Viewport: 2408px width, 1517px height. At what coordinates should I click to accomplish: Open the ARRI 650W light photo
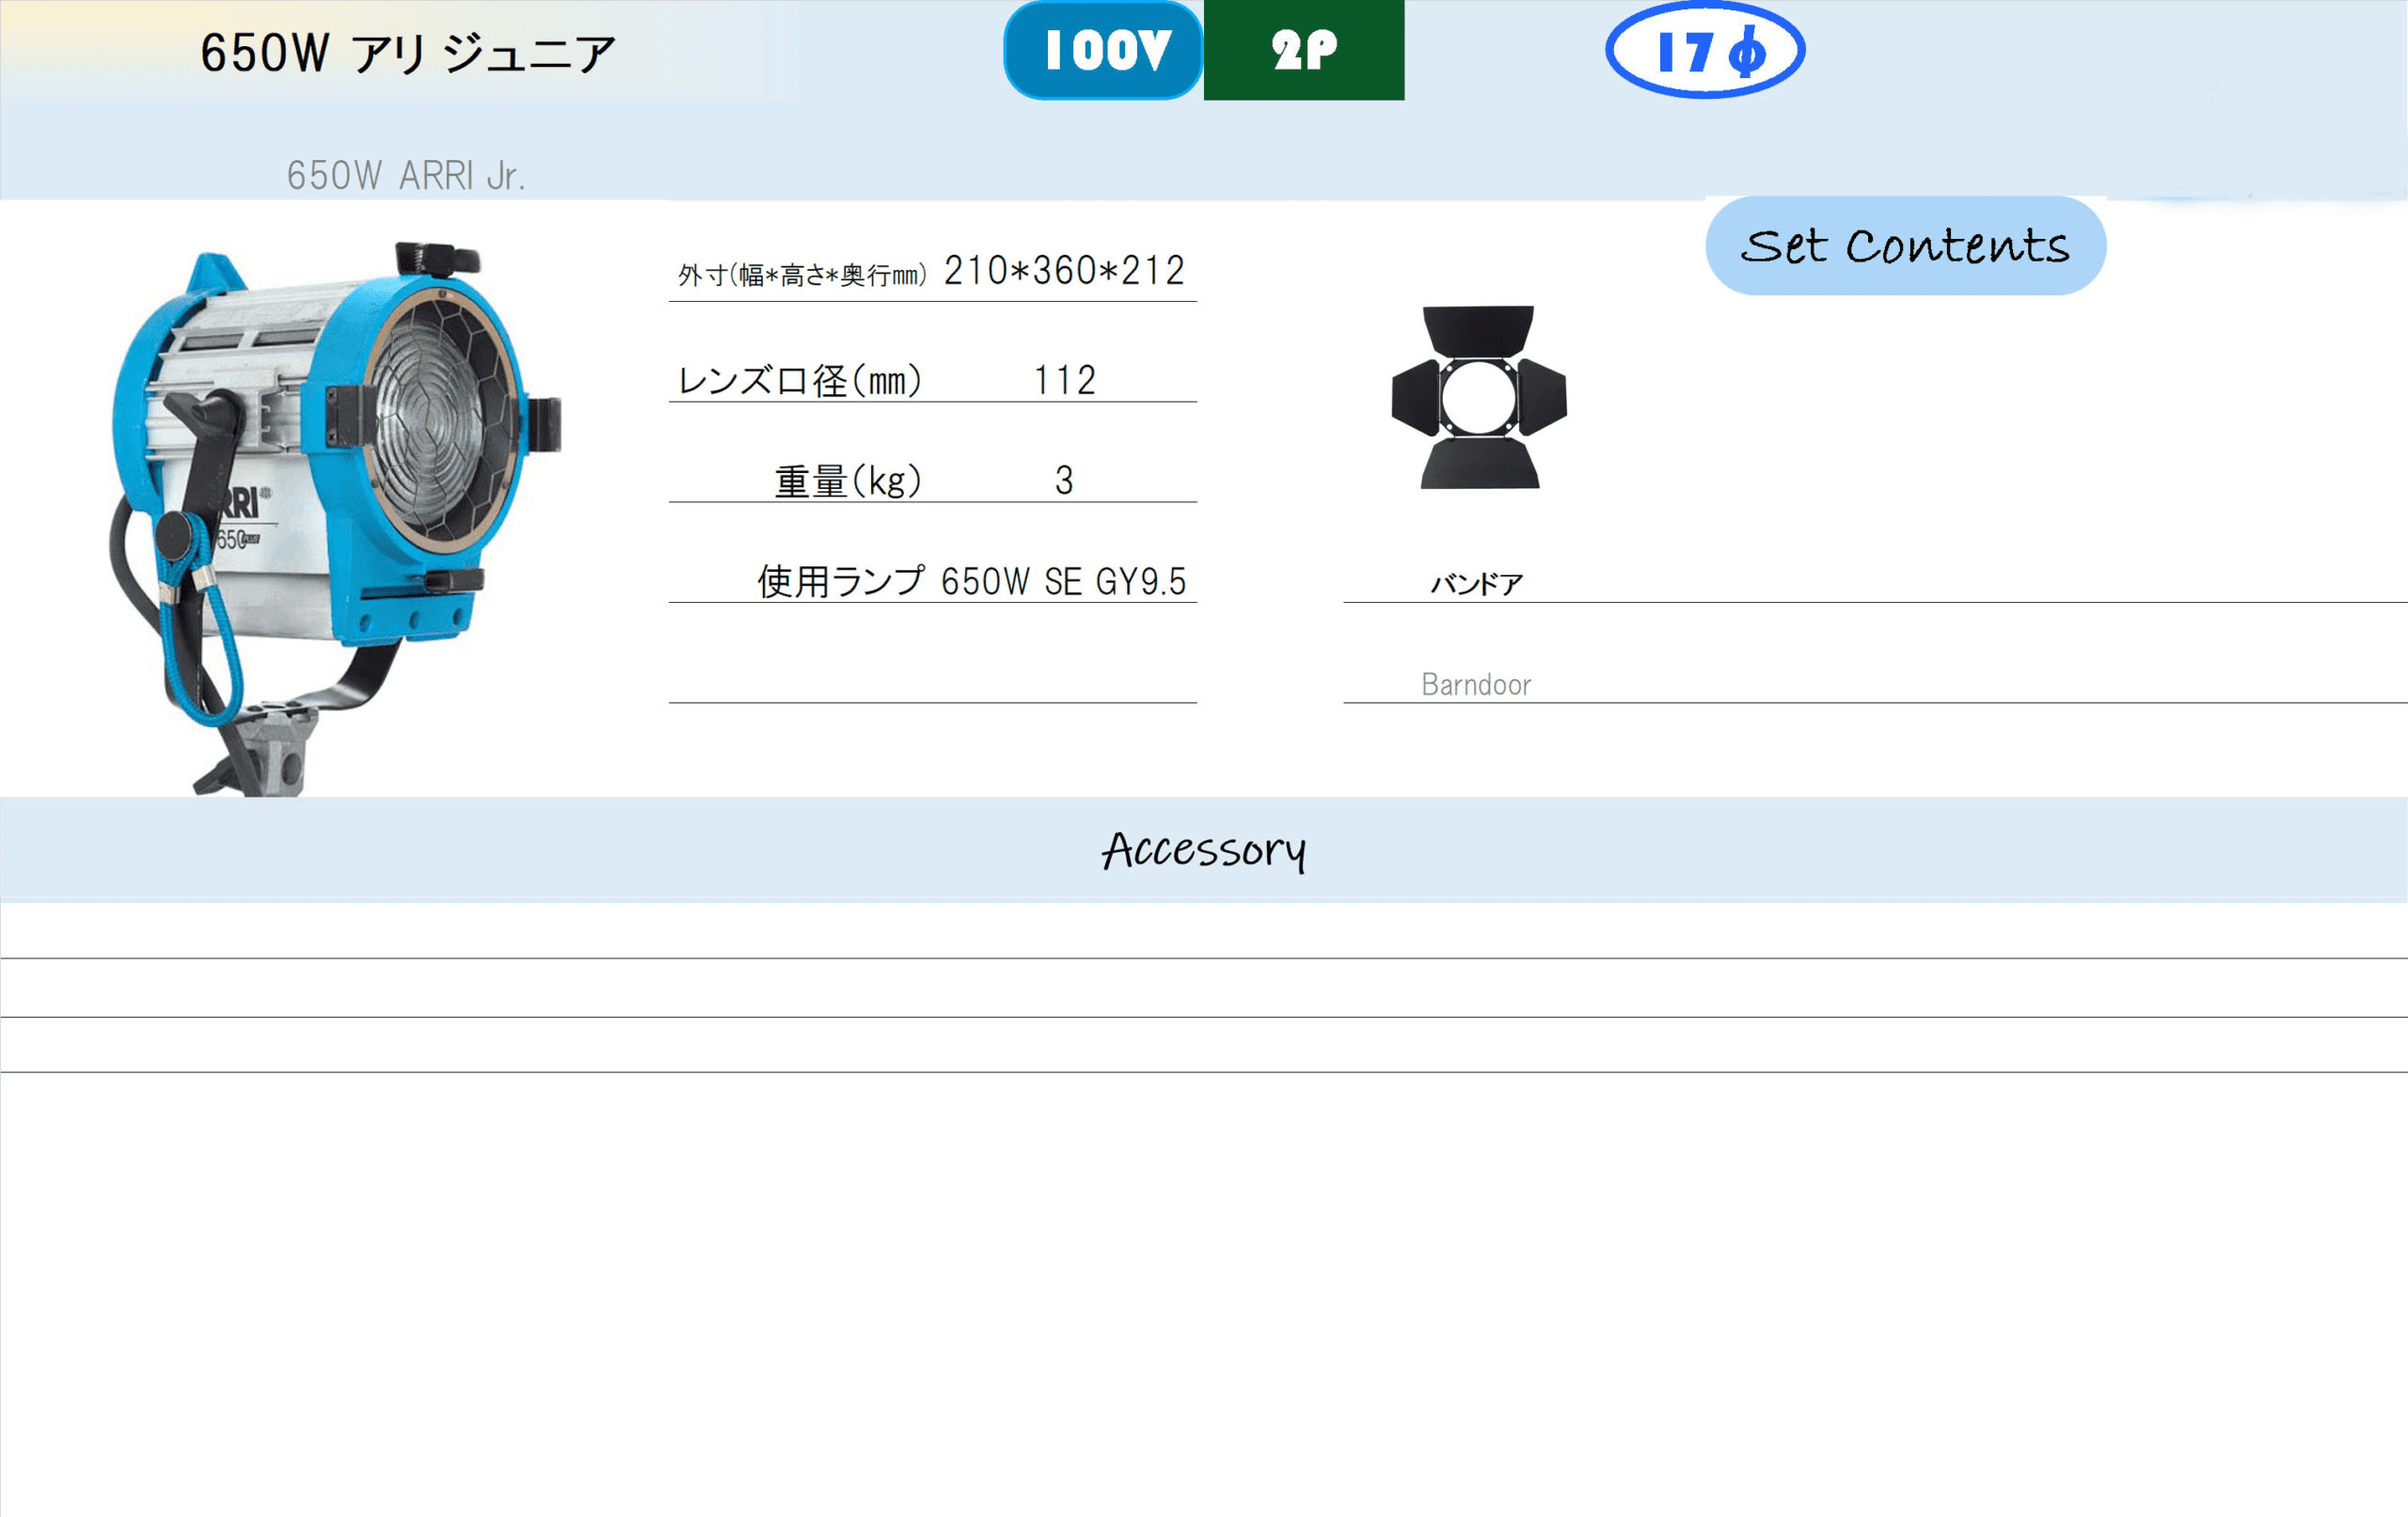[x=336, y=518]
